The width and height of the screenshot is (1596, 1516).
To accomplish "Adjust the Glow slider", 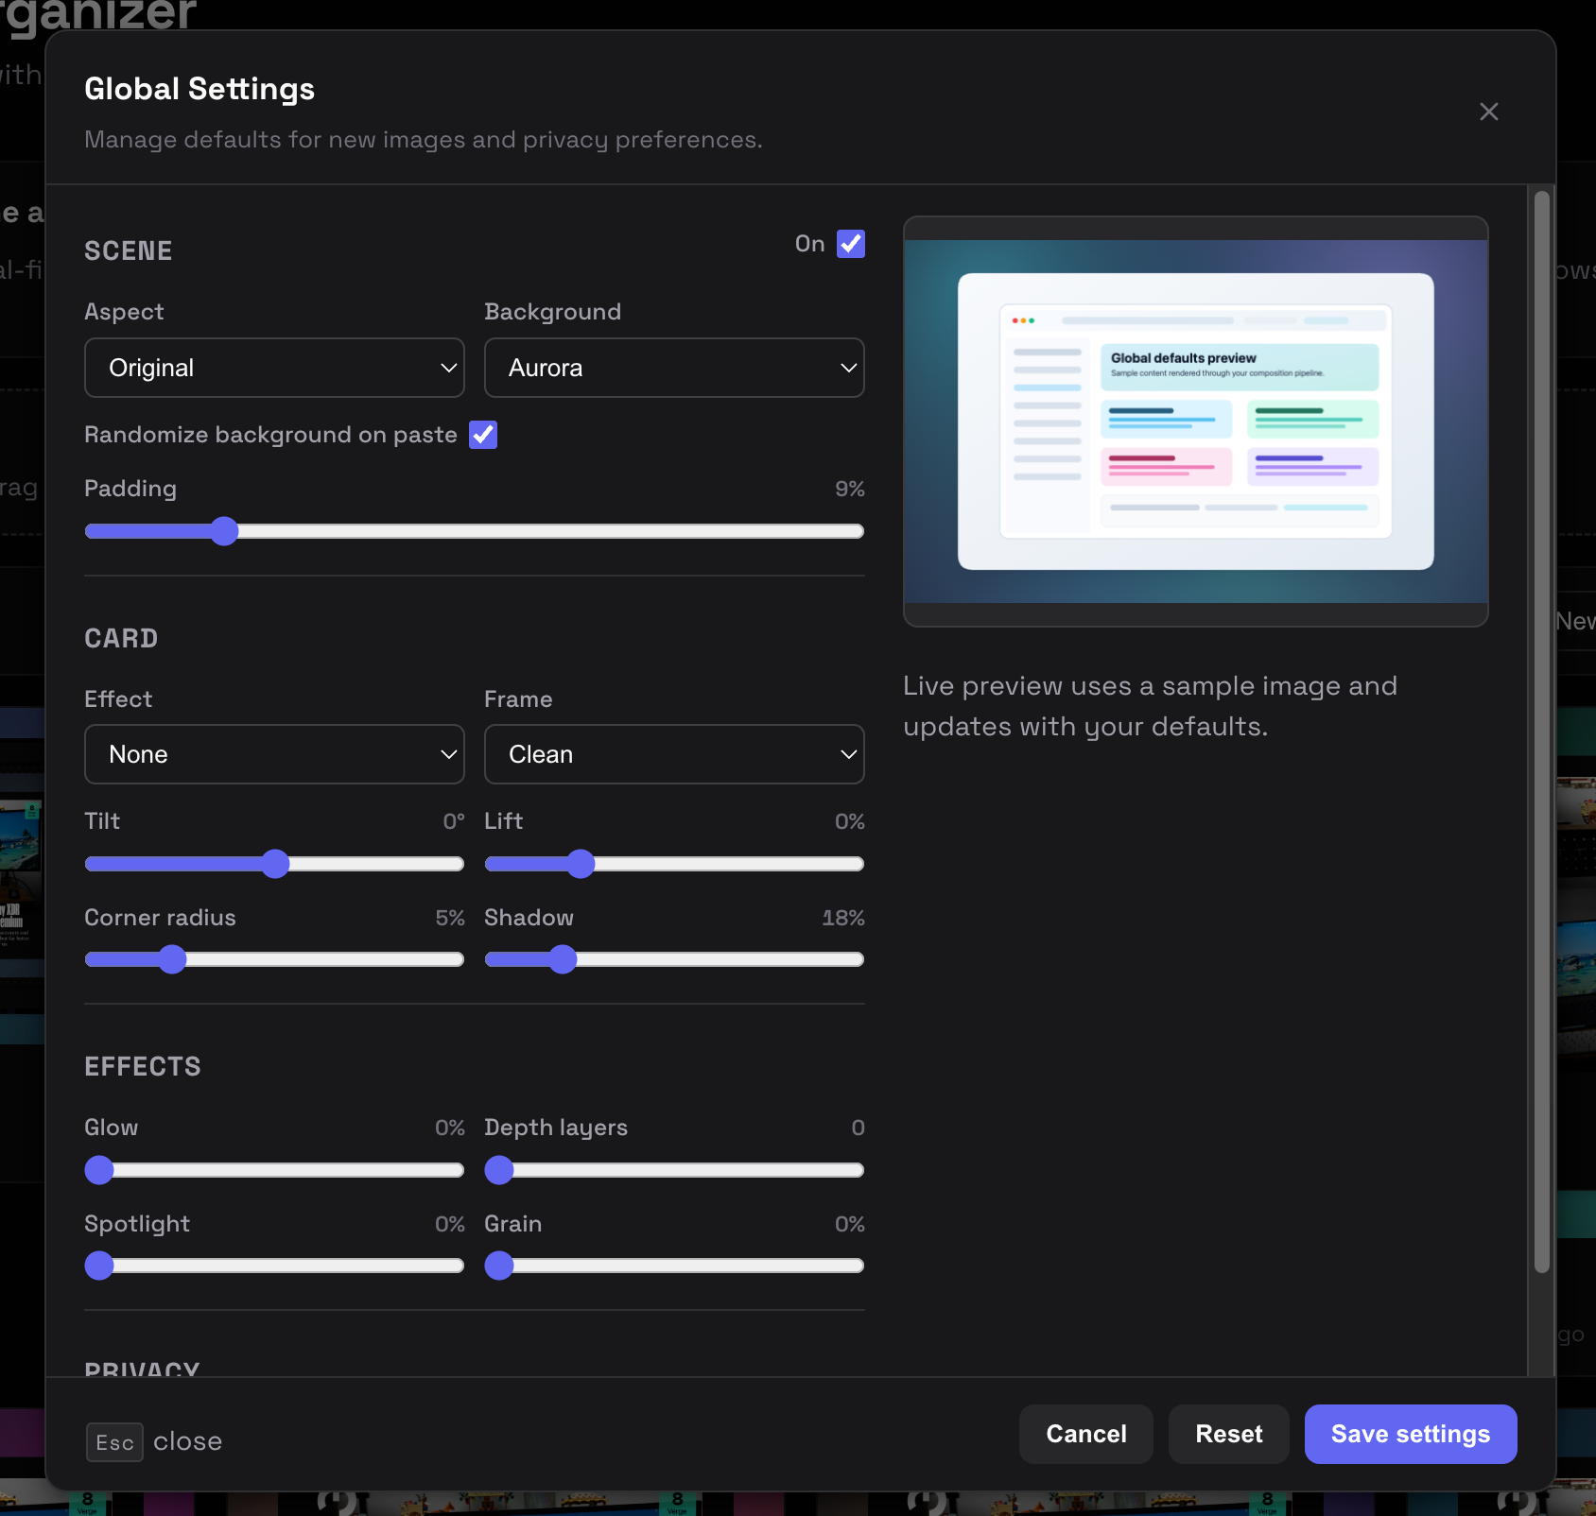I will pos(98,1170).
